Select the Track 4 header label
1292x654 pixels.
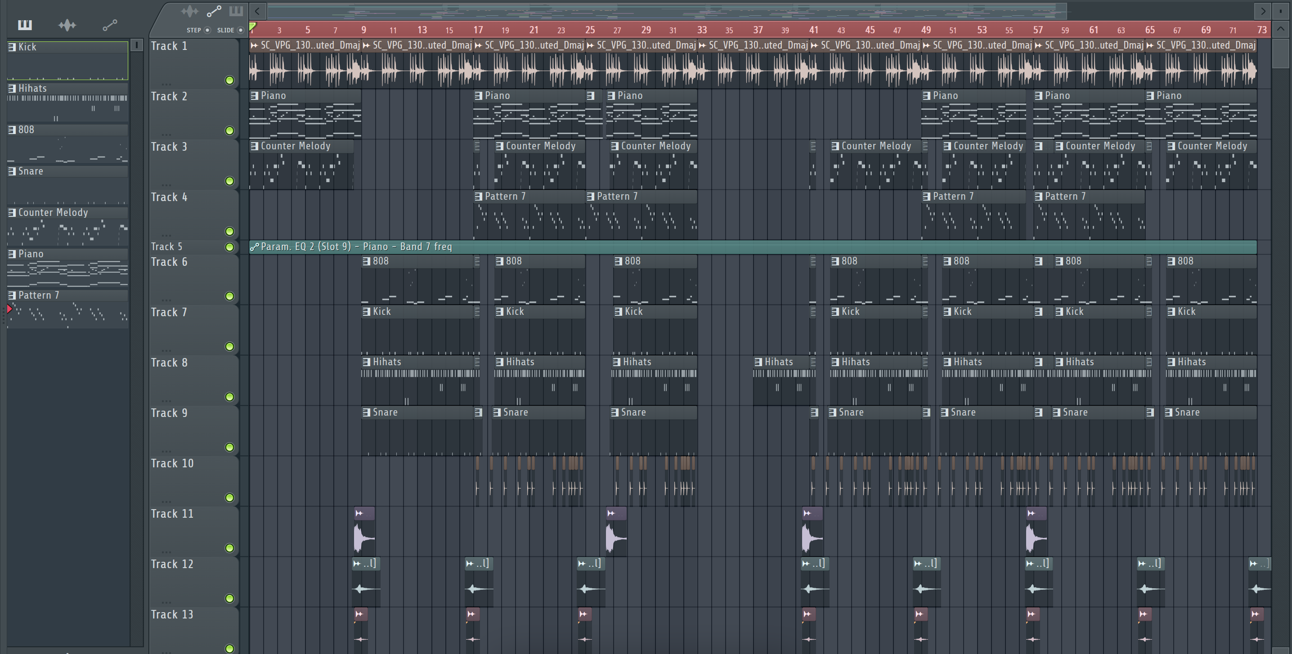pyautogui.click(x=169, y=197)
